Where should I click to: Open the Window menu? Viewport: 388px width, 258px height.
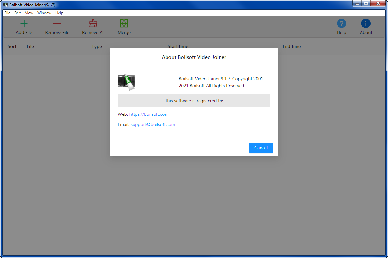[x=44, y=13]
